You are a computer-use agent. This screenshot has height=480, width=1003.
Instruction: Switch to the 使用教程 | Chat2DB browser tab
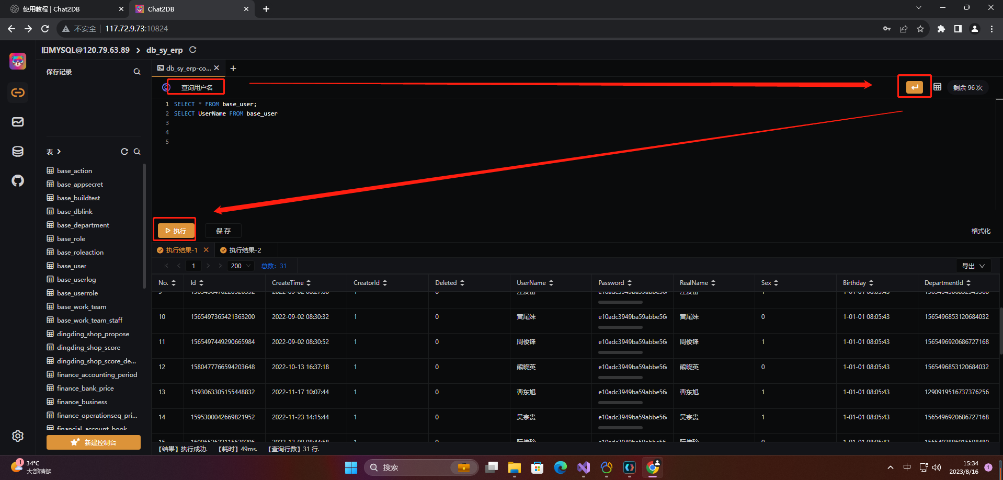66,9
